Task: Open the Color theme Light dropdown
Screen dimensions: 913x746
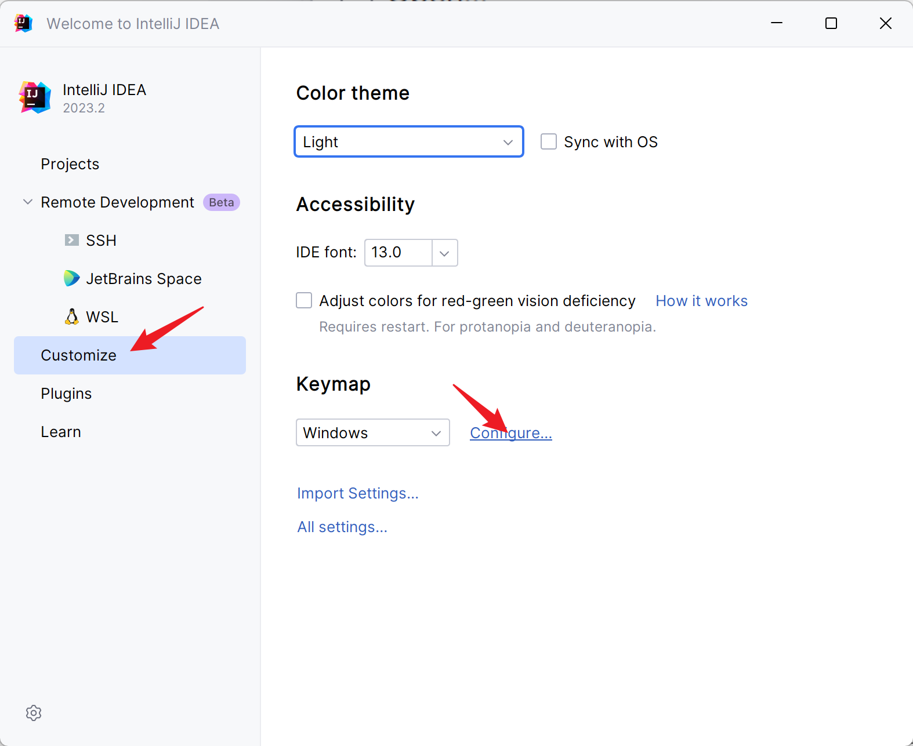Action: tap(409, 141)
